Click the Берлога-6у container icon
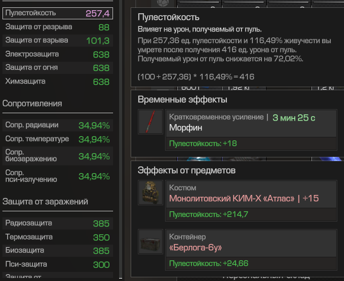This screenshot has width=344, height=281. coord(151,242)
